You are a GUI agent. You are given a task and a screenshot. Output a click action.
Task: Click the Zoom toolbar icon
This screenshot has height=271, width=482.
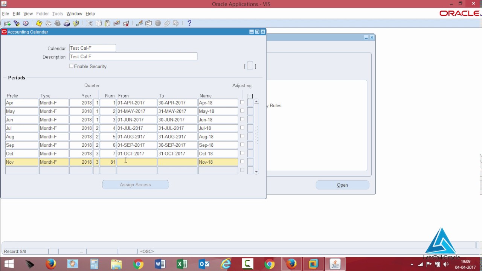click(x=149, y=23)
